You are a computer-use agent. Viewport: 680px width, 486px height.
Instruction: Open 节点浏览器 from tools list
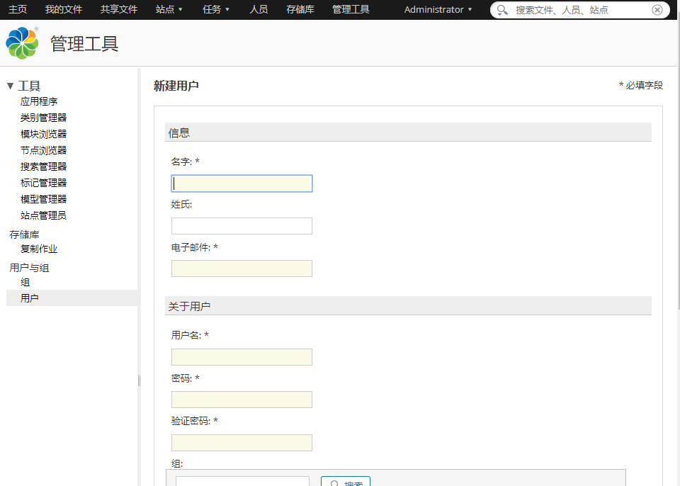coord(43,150)
